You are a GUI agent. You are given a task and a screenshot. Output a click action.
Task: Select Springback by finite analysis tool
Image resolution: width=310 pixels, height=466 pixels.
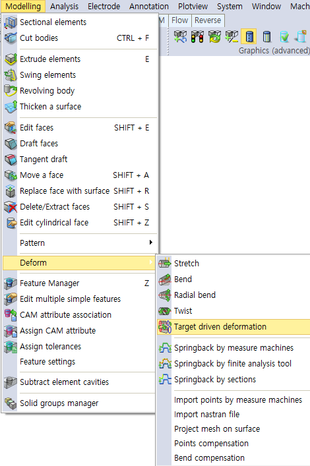tap(233, 363)
